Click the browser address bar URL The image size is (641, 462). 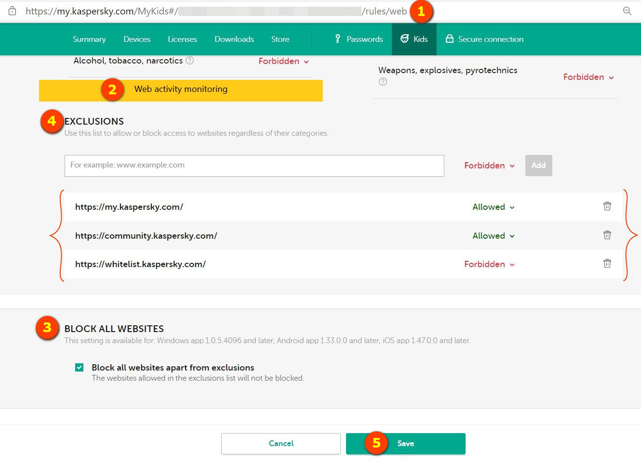click(x=216, y=11)
